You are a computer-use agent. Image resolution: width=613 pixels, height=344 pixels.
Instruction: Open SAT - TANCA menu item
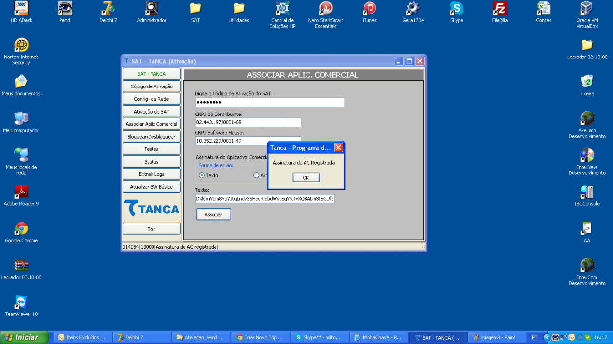point(152,74)
